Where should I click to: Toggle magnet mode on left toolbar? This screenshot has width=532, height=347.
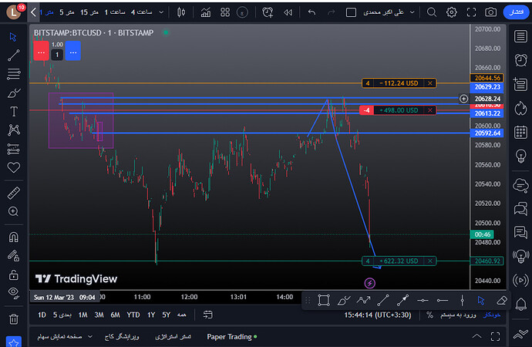tap(13, 238)
